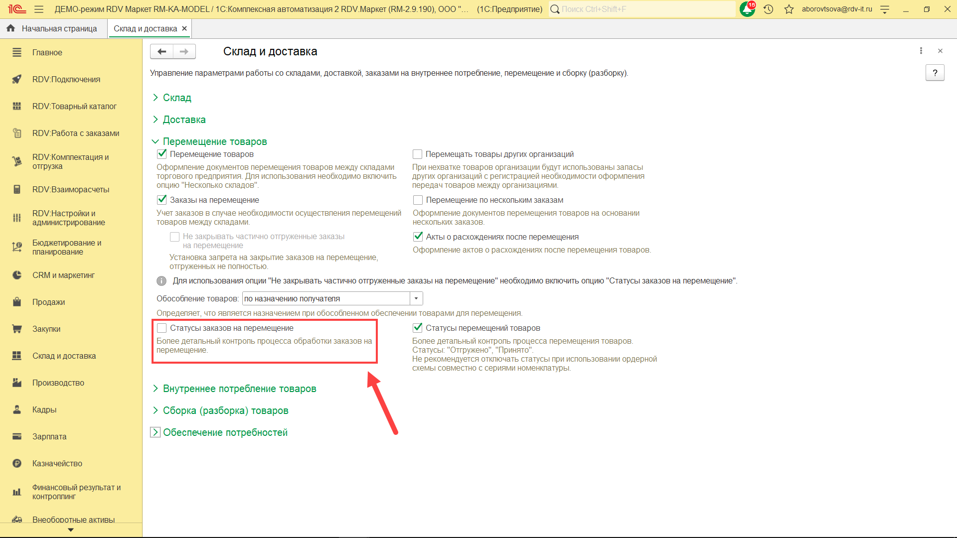Expand Внутреннее потребление товаров section
The height and width of the screenshot is (538, 957).
tap(239, 389)
